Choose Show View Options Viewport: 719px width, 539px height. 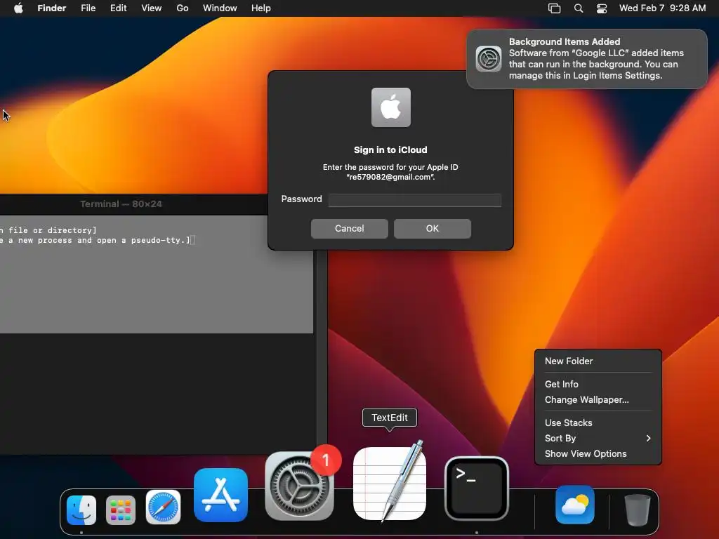click(598, 454)
